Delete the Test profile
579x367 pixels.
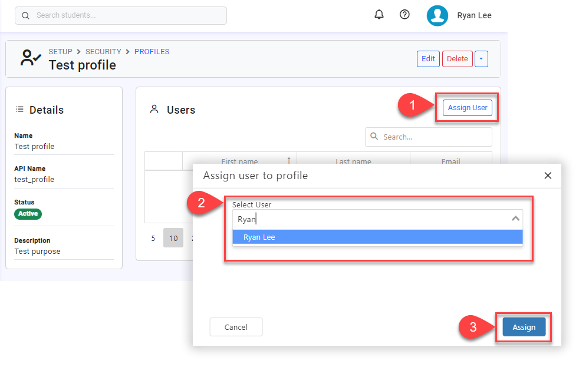(457, 59)
